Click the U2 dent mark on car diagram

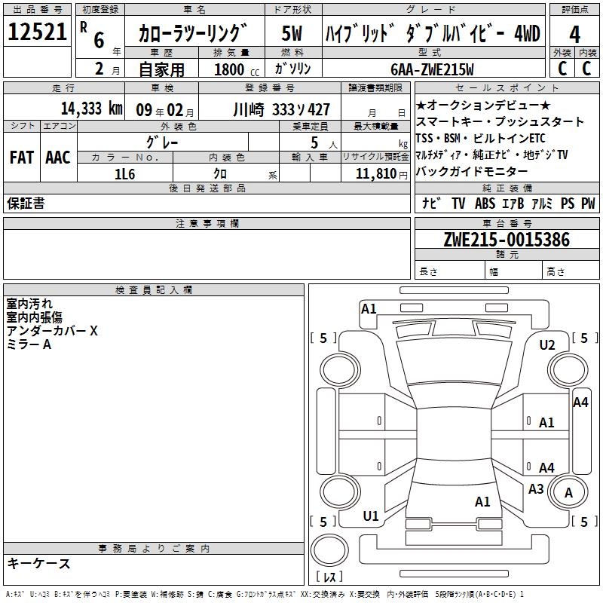coord(547,345)
